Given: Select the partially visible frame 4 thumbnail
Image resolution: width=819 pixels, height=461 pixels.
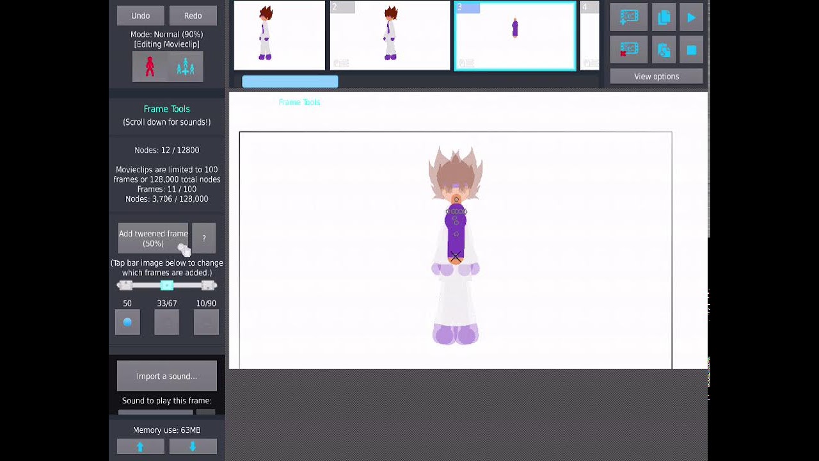Looking at the screenshot, I should (589, 35).
